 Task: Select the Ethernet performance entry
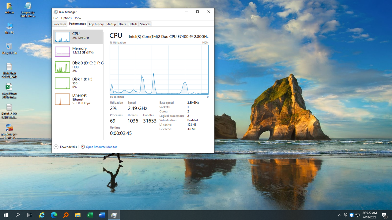[78, 99]
